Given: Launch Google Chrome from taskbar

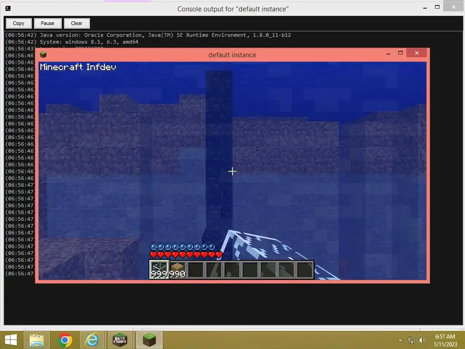Looking at the screenshot, I should coord(65,340).
